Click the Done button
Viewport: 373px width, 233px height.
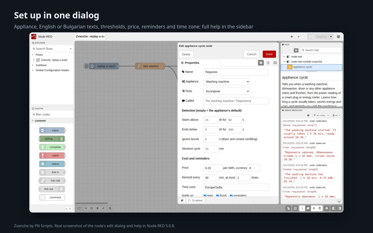[x=269, y=54]
